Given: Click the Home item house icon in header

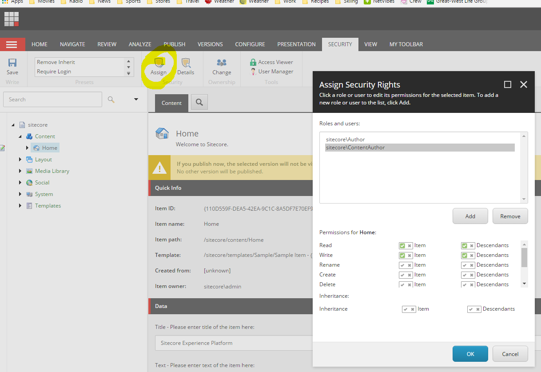Looking at the screenshot, I should click(x=162, y=133).
